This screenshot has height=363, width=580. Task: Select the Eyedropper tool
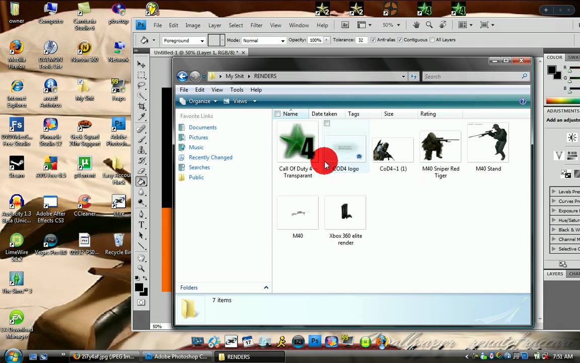point(141,117)
